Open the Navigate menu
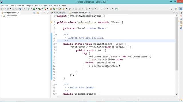Screen dimensions: 183x102 (29, 5)
